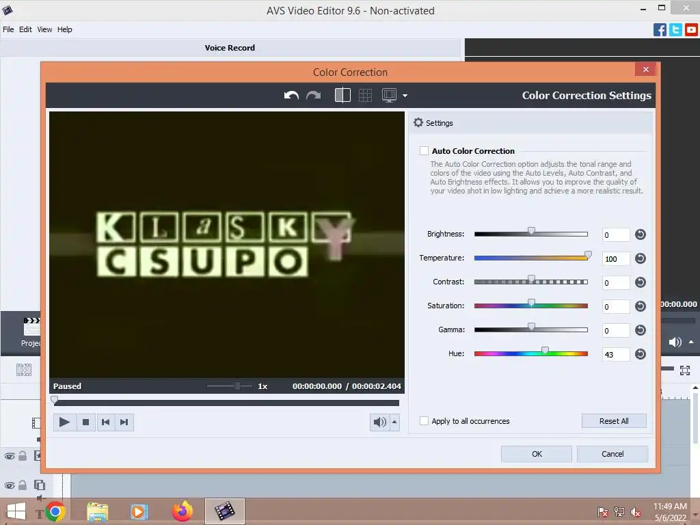The image size is (700, 525).
Task: Open the Twitter link icon
Action: (675, 30)
